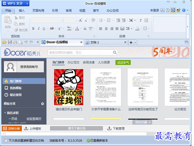Click the Print Preview icon
Screen dimensions: 194x146
20,42
